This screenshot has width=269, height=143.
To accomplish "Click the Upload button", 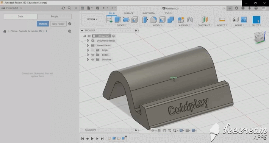I will (x=43, y=24).
